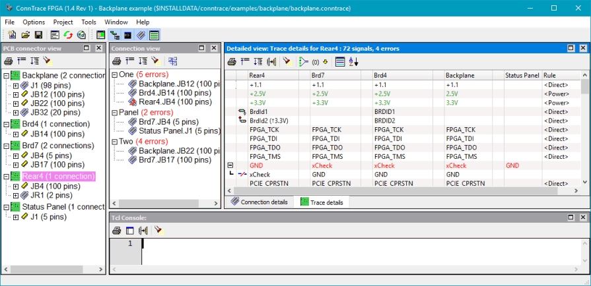Expand all in Connection view

(x=143, y=61)
